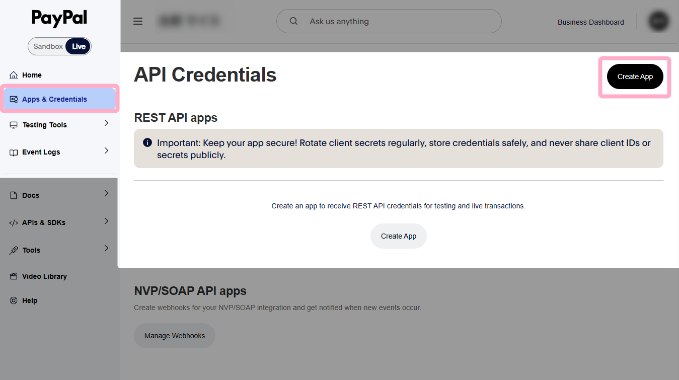
Task: Open the hamburger menu icon
Action: [138, 21]
